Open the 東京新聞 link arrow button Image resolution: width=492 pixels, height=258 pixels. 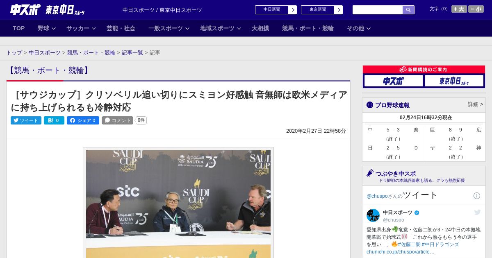(339, 10)
